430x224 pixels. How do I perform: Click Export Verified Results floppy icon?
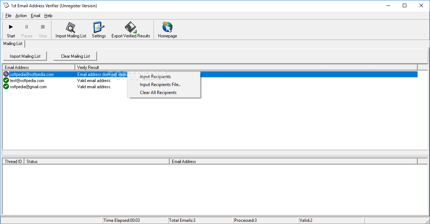coord(130,28)
